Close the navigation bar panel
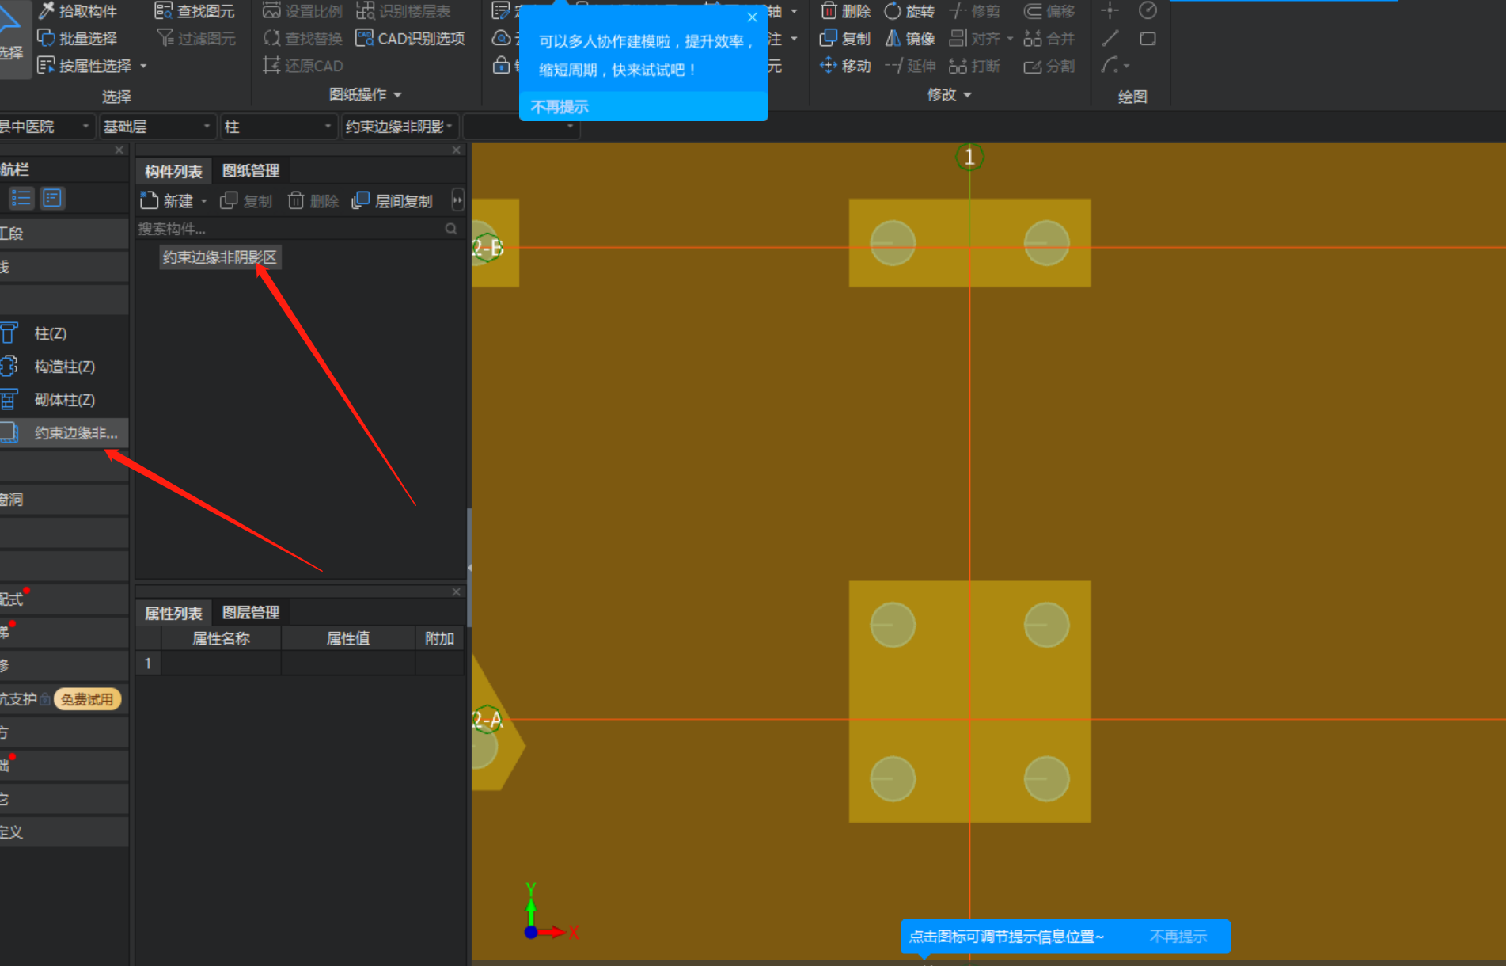 (x=119, y=150)
